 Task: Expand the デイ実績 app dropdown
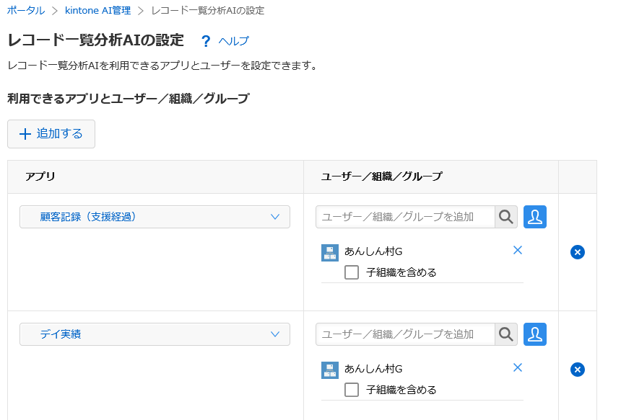[155, 334]
